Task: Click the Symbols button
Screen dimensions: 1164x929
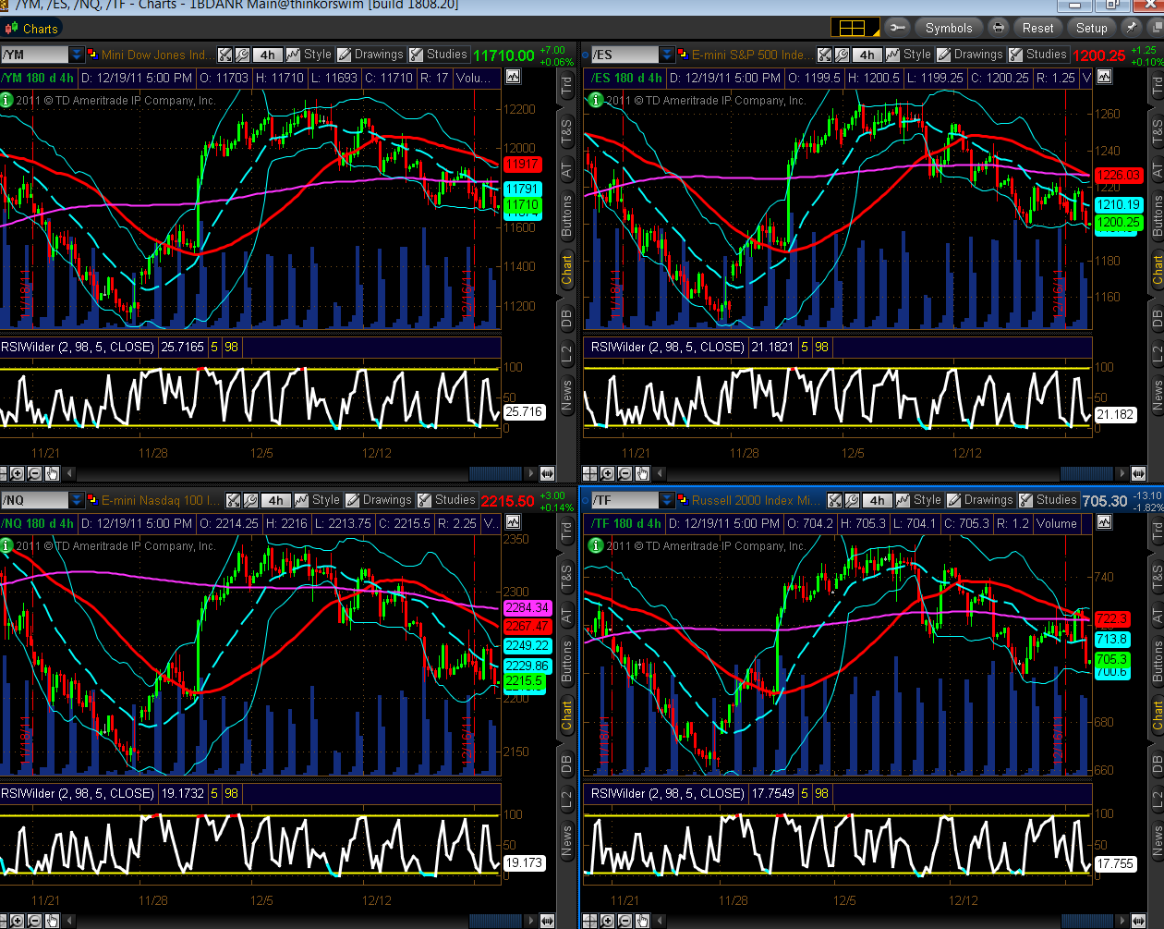Action: pyautogui.click(x=950, y=28)
